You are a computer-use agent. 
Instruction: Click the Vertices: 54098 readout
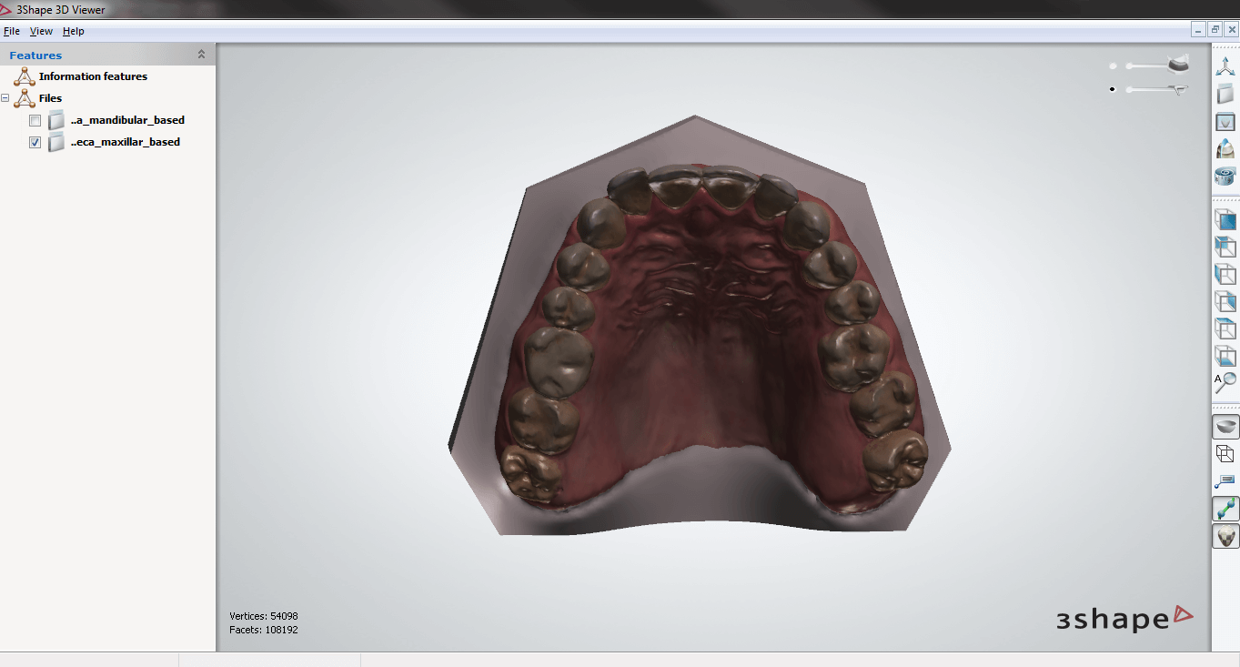pos(264,616)
